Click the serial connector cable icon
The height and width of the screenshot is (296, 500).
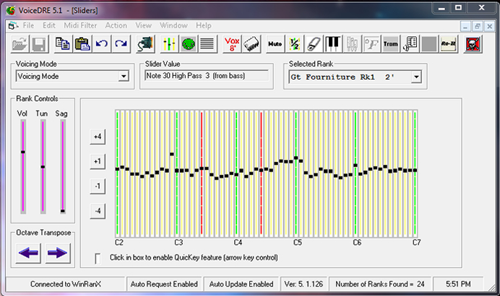[x=145, y=44]
